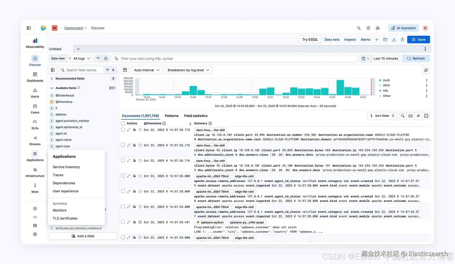Click the share icon in the toolbar
Screen dimensions: 455x264
(x=402, y=39)
